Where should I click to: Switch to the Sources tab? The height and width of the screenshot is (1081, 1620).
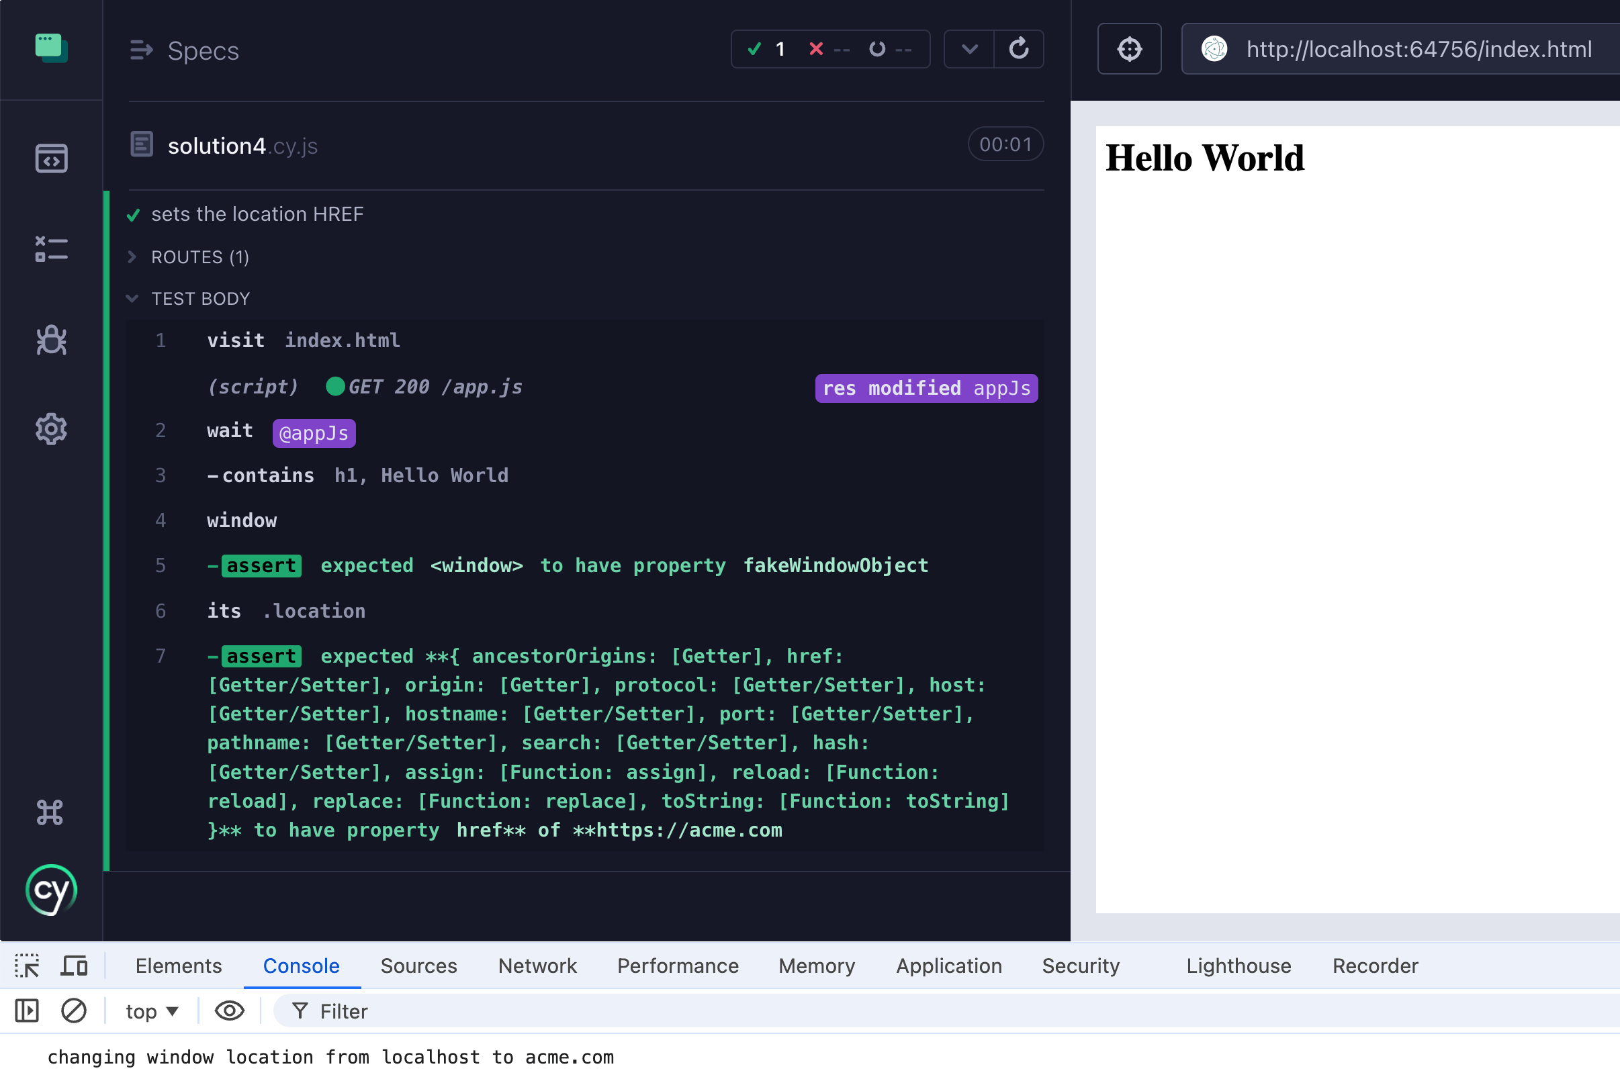click(x=418, y=966)
